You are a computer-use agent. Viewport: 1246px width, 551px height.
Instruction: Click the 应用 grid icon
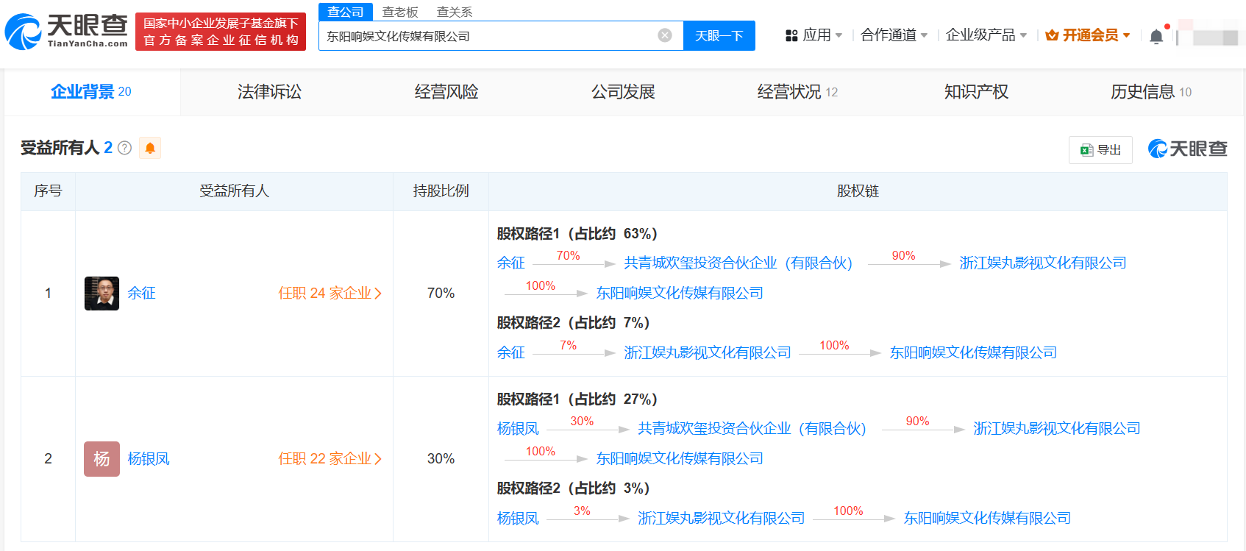[x=791, y=35]
